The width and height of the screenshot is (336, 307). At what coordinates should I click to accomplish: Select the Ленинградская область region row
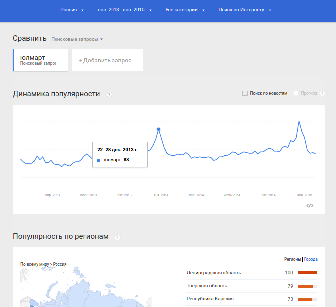(251, 273)
